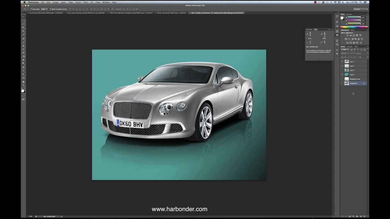This screenshot has width=390, height=219.
Task: Switch to the Mustang Fastback document tab
Action: [x=130, y=13]
